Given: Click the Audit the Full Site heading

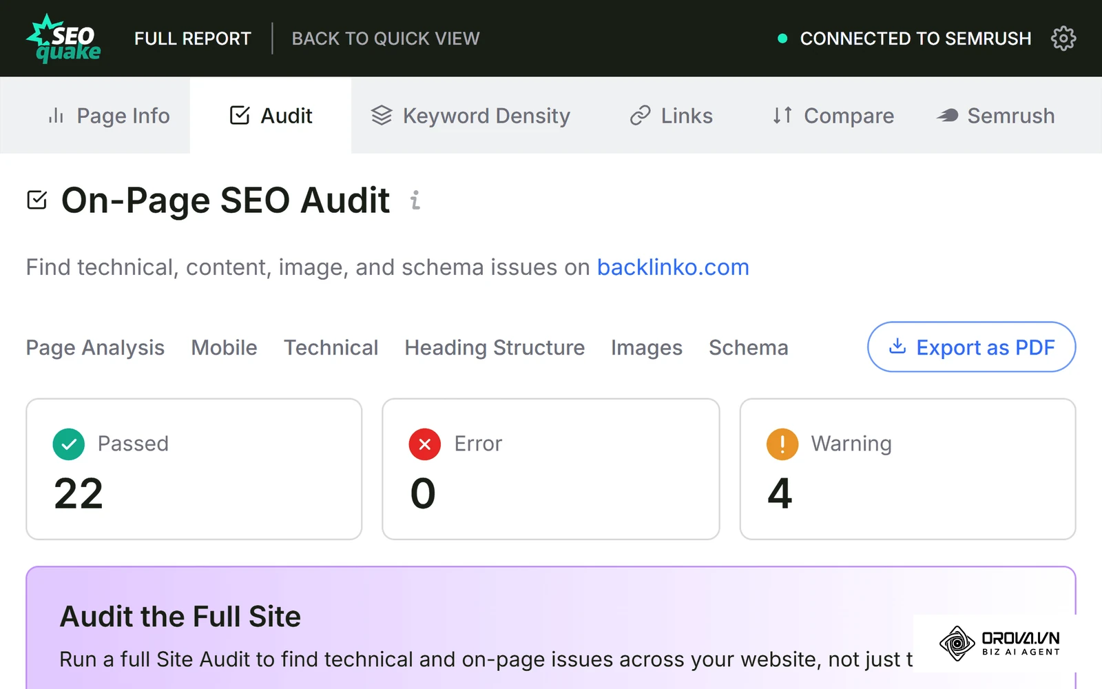Looking at the screenshot, I should point(180,617).
